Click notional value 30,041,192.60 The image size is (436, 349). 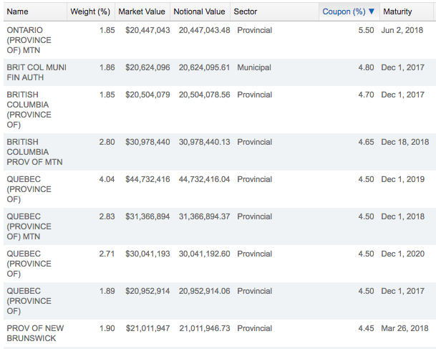[x=204, y=254]
